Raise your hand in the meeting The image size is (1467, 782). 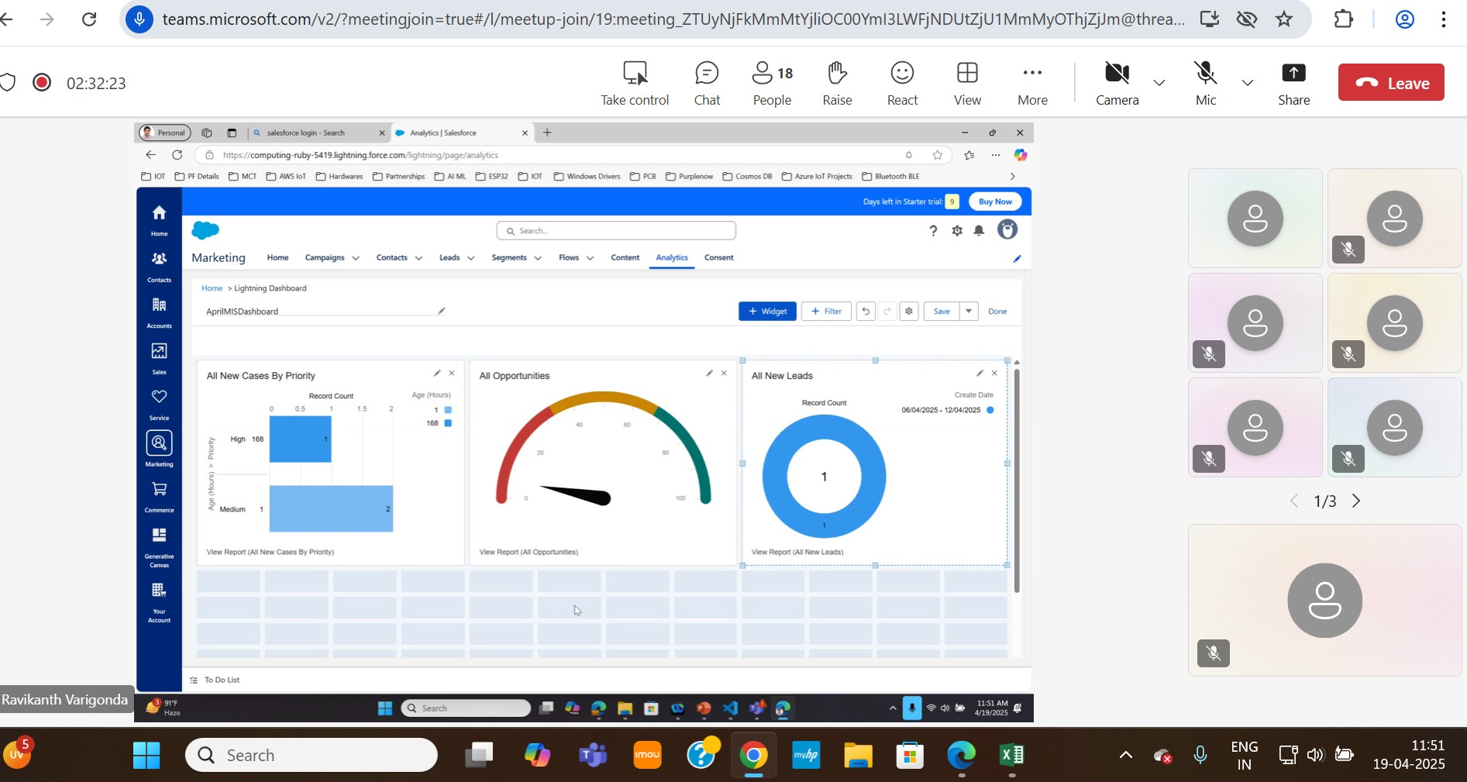tap(837, 83)
